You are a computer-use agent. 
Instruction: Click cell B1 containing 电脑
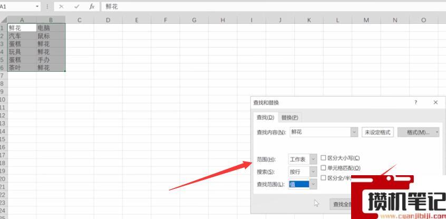click(51, 27)
